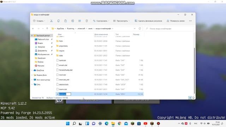The image size is (226, 127).
Task: Sort by the Имя column header
Action: click(60, 35)
